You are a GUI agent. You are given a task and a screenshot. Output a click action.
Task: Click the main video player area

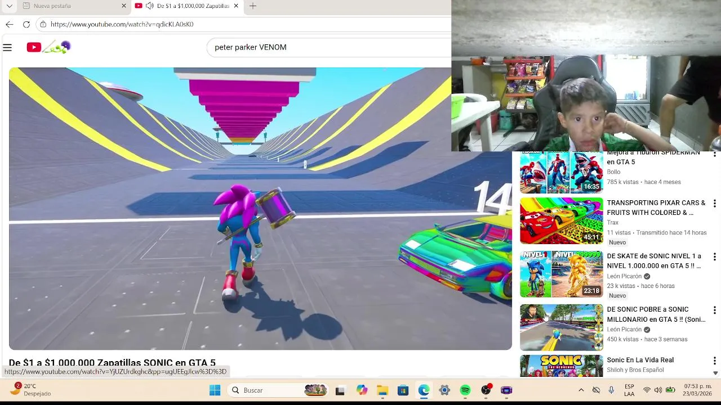(260, 209)
